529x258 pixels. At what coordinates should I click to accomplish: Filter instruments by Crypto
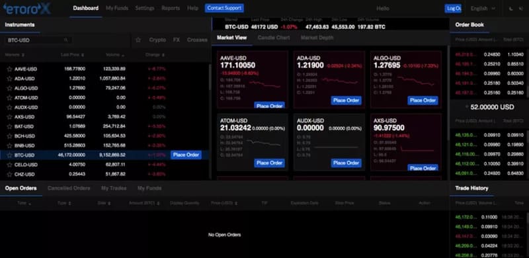(157, 40)
